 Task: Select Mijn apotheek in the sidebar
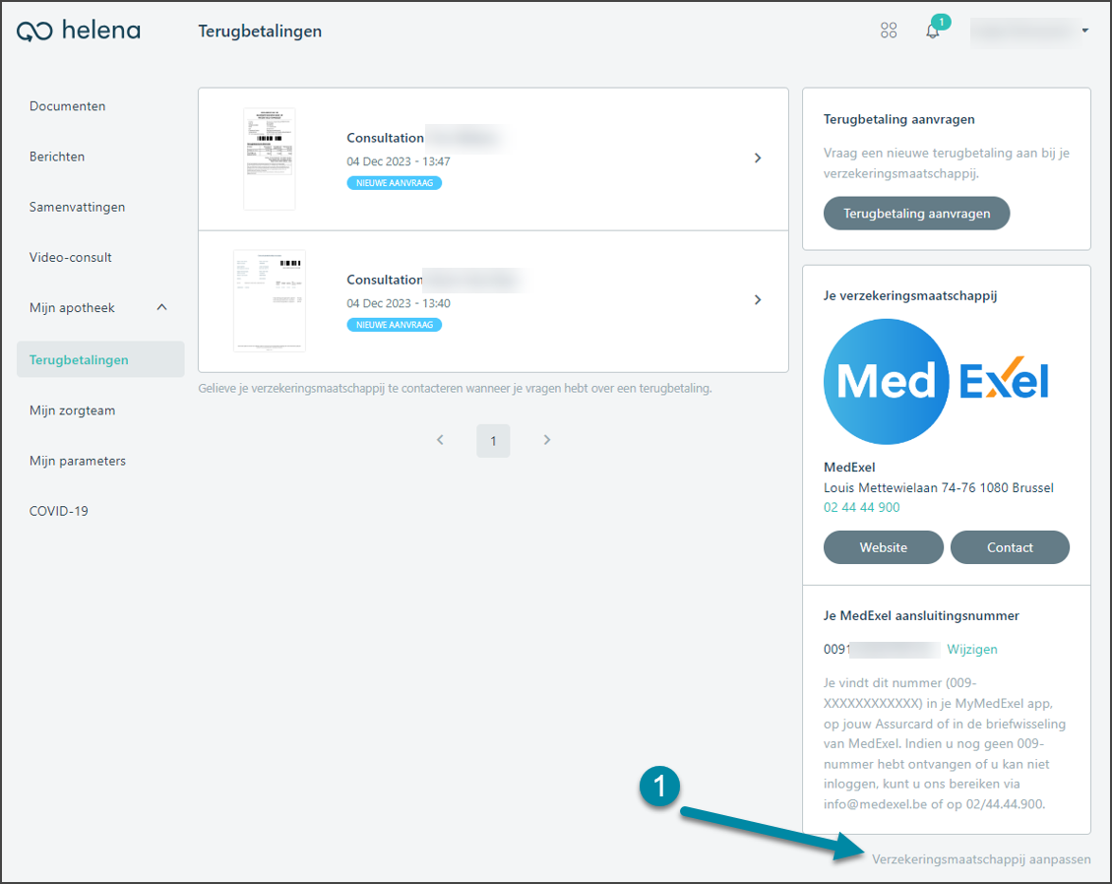[72, 308]
